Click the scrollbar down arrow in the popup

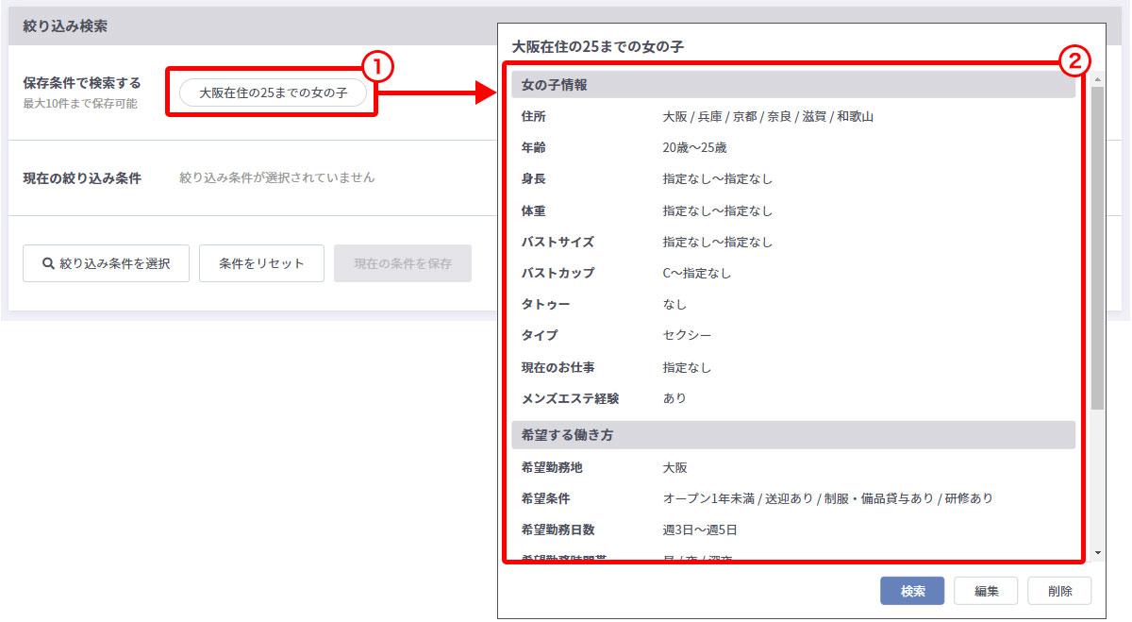[x=1097, y=552]
